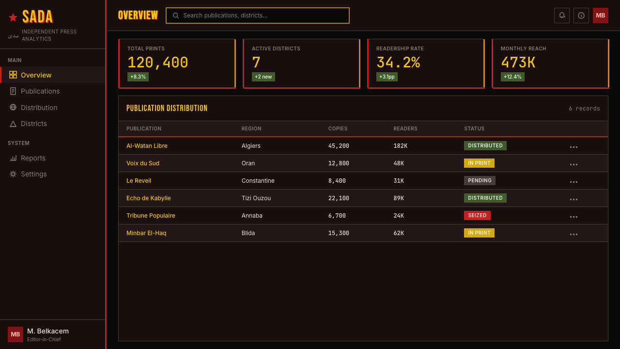The width and height of the screenshot is (620, 349).
Task: Open row actions for Tribune Populaire
Action: point(573,216)
